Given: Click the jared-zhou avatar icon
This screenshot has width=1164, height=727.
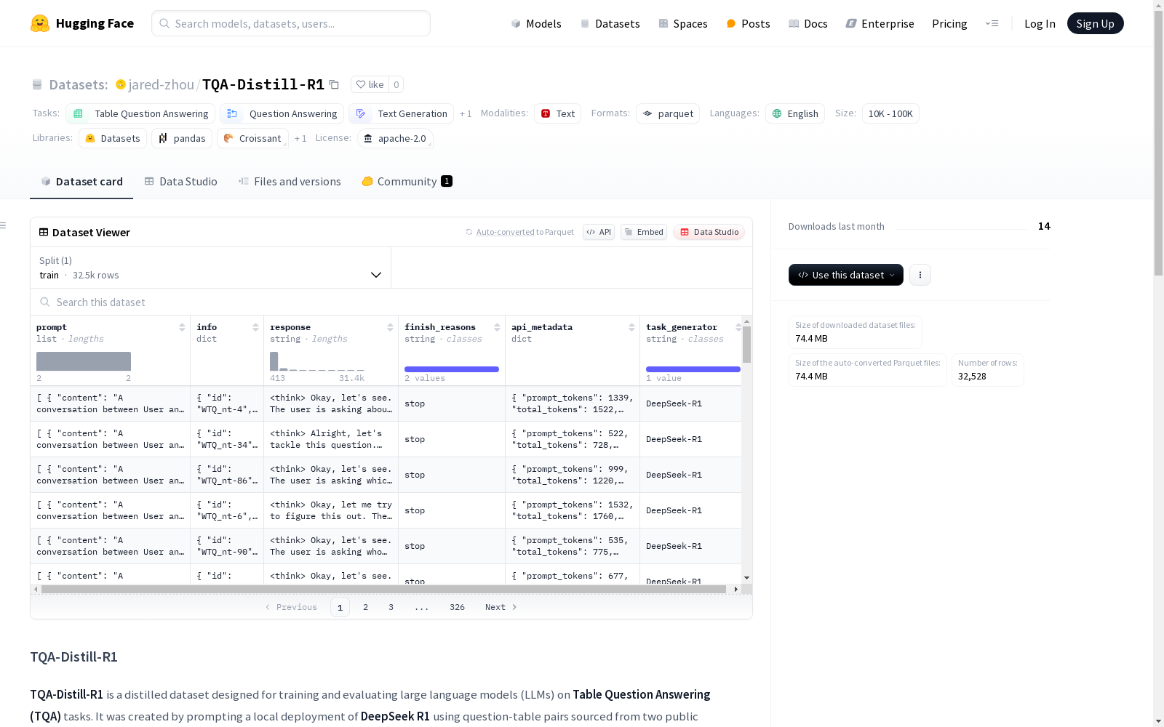Looking at the screenshot, I should tap(121, 84).
